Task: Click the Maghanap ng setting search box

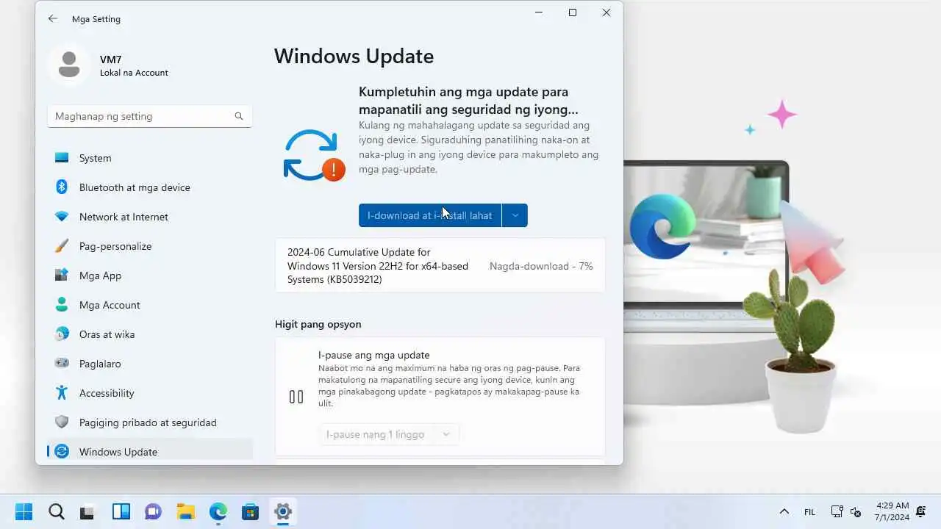Action: click(150, 116)
